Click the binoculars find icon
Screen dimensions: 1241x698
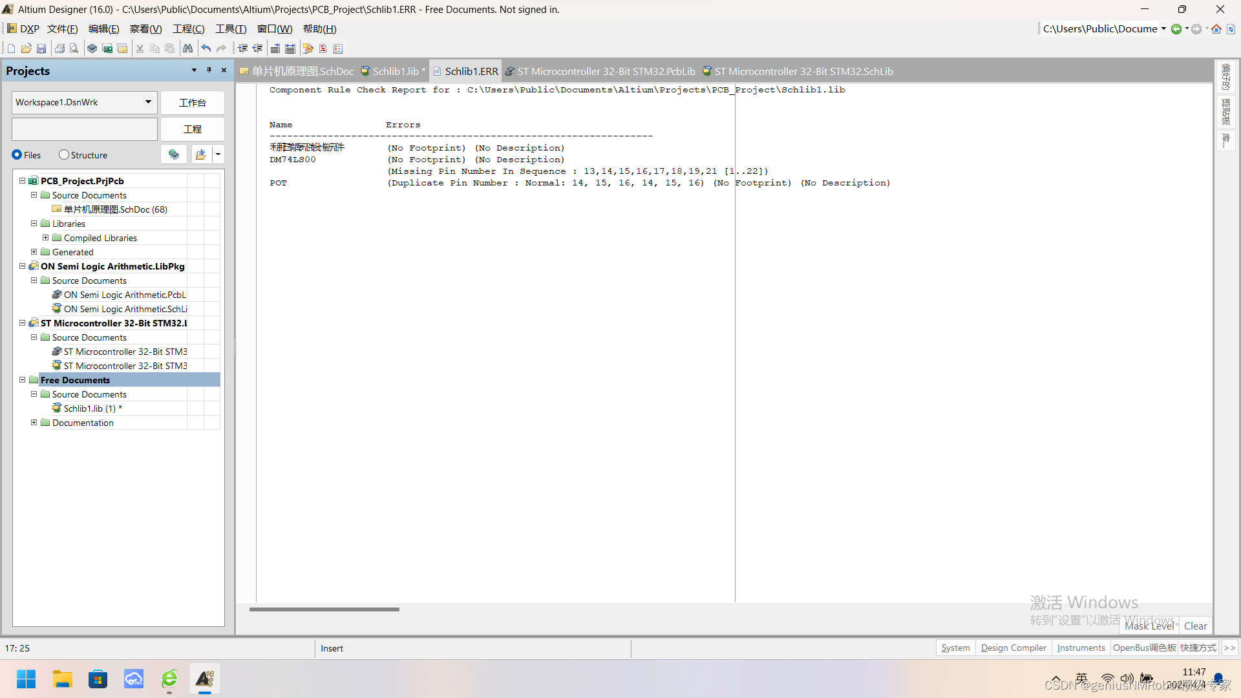tap(187, 48)
